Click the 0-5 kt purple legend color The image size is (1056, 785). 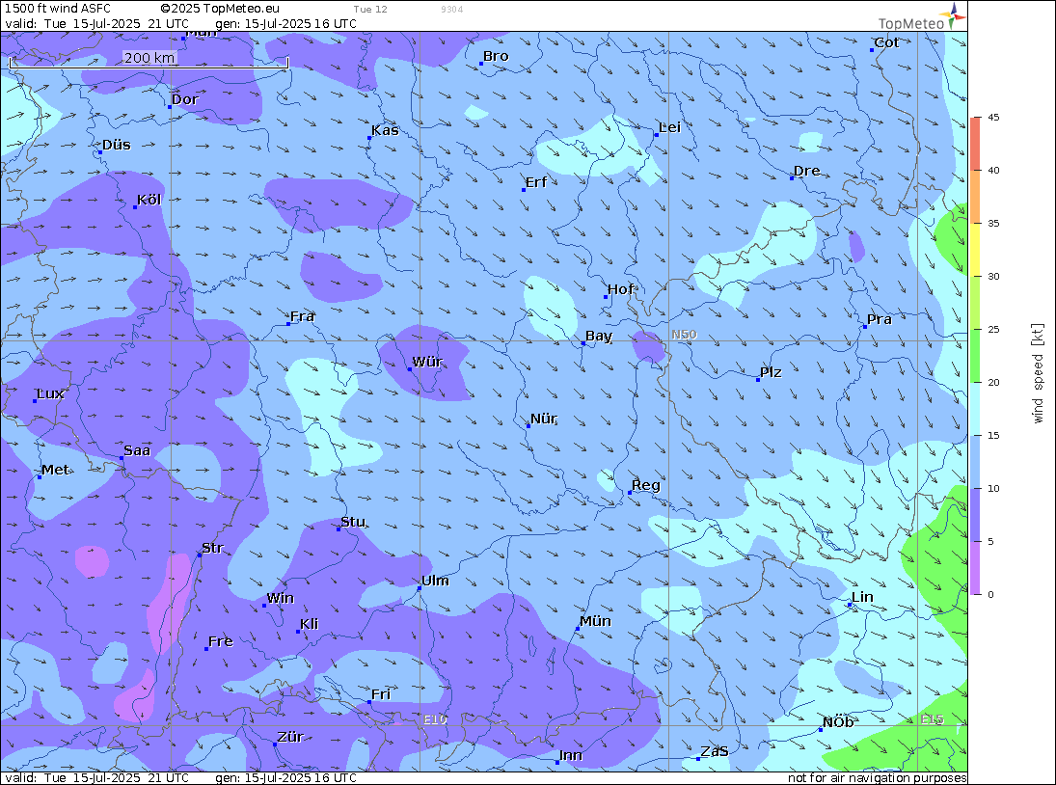[976, 568]
